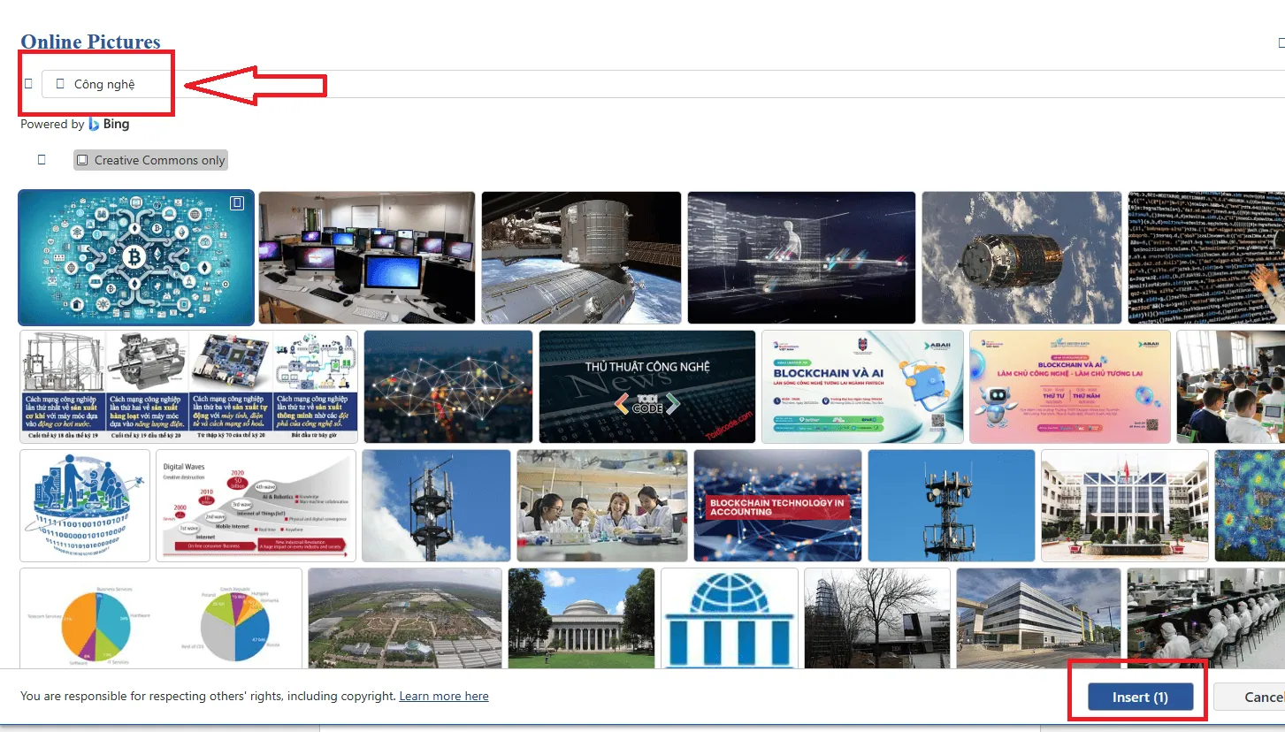Image resolution: width=1285 pixels, height=732 pixels.
Task: Select the workers in white cleanroom suits photo
Action: (x=1206, y=618)
